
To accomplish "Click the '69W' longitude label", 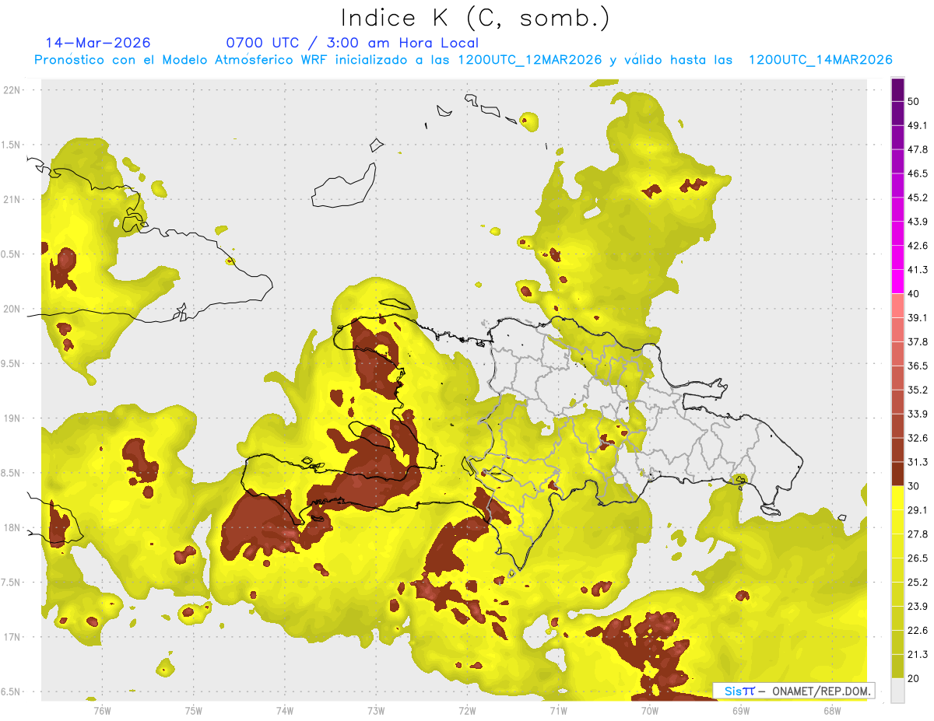I will [x=741, y=710].
